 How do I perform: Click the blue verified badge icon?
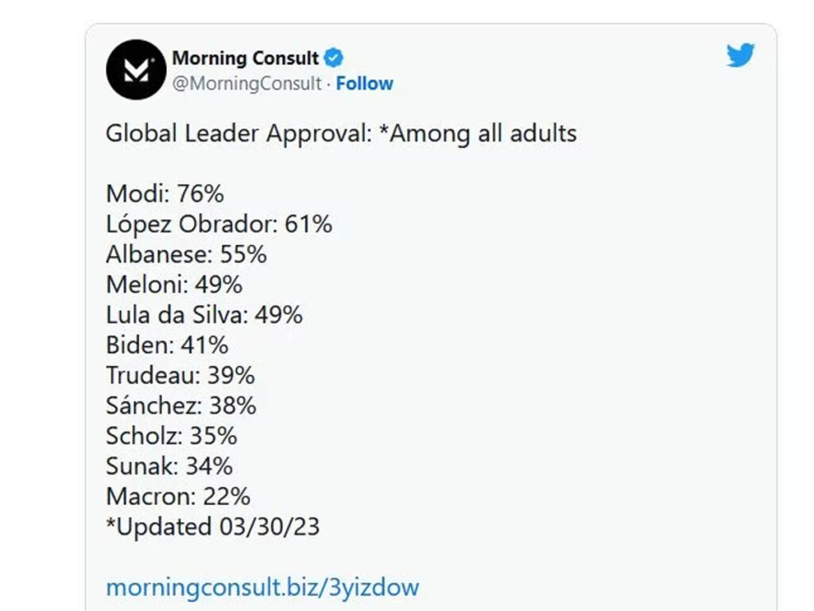click(x=334, y=57)
